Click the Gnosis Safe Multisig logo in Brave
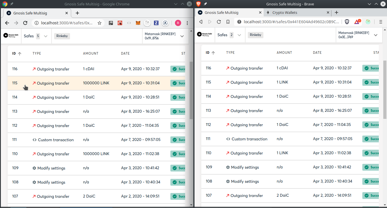The width and height of the screenshot is (387, 208). point(205,35)
